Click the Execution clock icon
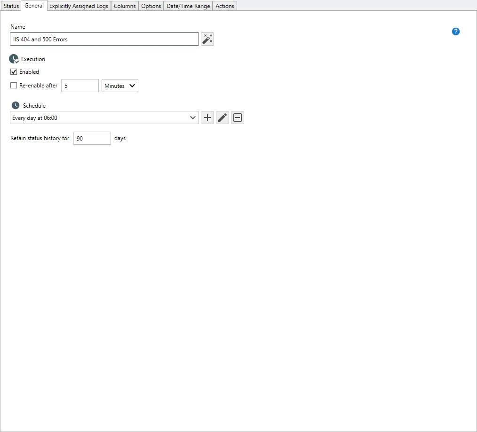The height and width of the screenshot is (432, 477). [14, 59]
